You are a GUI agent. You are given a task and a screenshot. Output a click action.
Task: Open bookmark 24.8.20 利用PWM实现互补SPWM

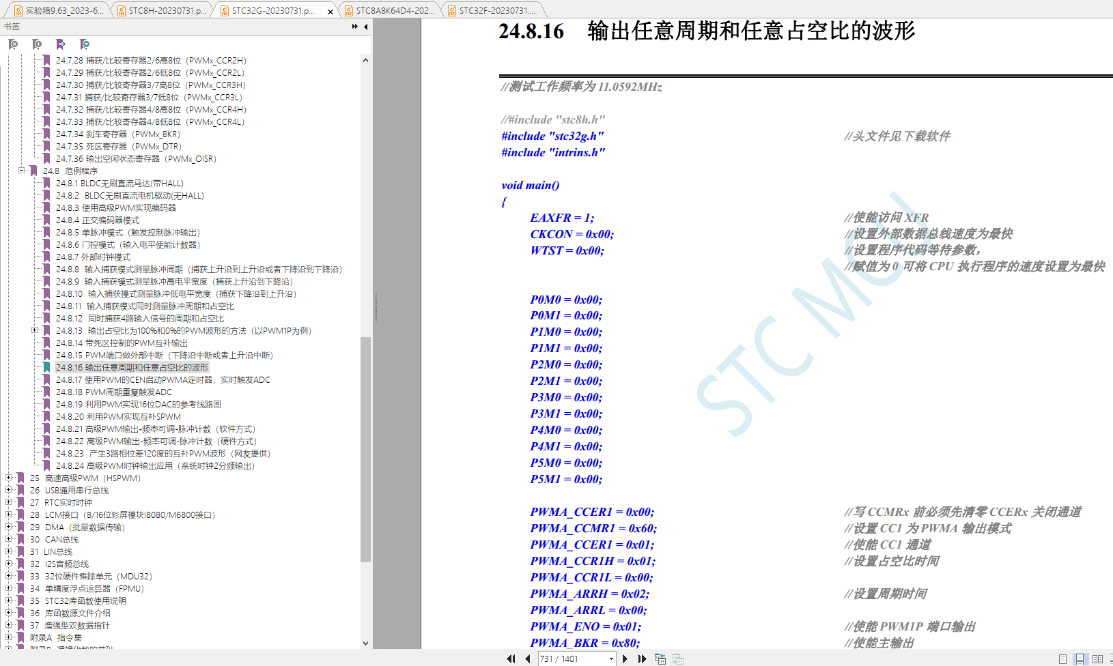coord(118,416)
